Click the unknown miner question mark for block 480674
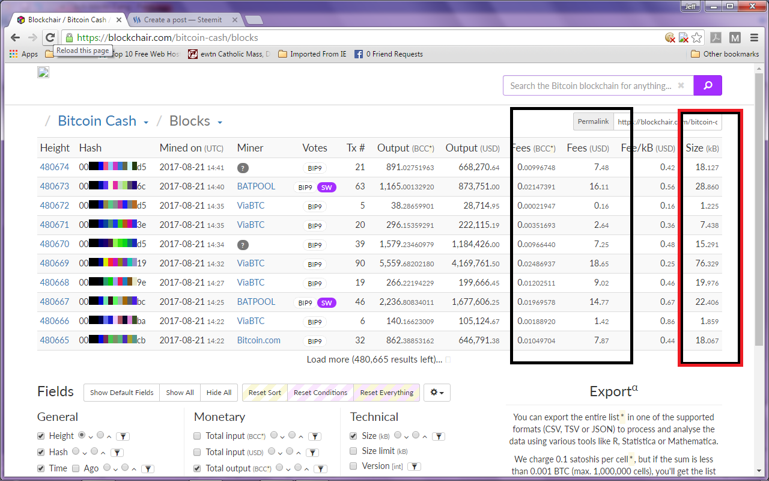769x481 pixels. [x=243, y=168]
